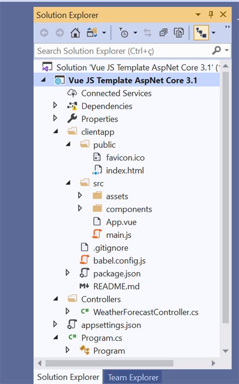This screenshot has height=384, width=239.
Task: Expand the Properties node
Action: click(55, 118)
